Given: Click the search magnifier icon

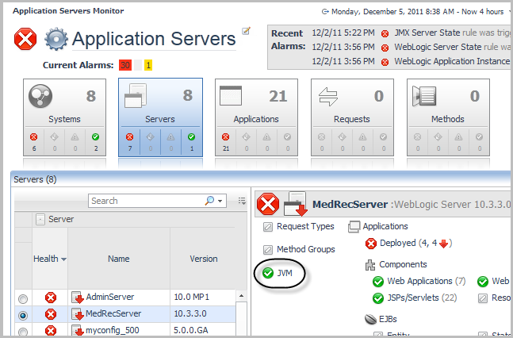Looking at the screenshot, I should (x=209, y=200).
